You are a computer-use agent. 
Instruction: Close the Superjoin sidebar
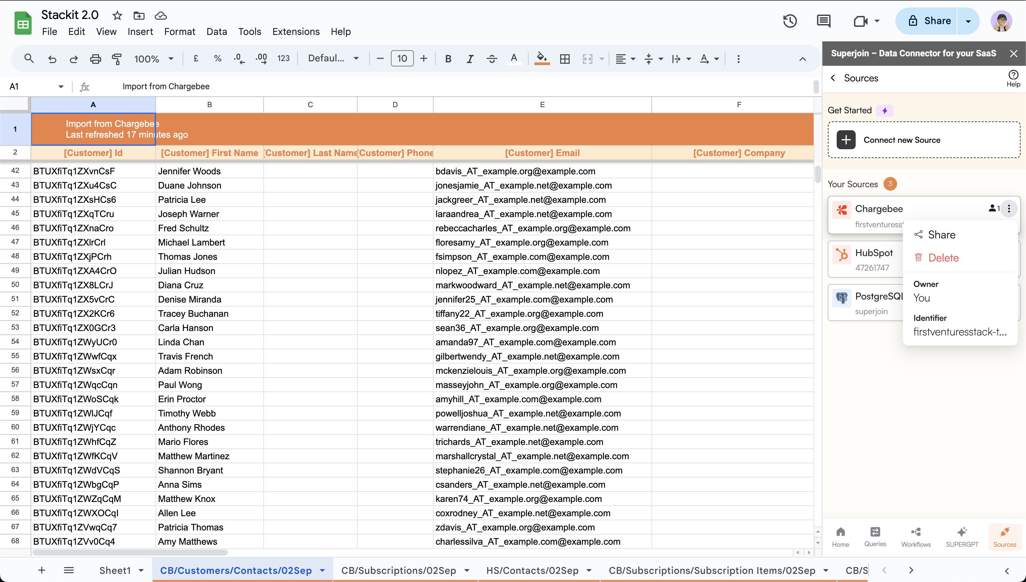[1013, 53]
